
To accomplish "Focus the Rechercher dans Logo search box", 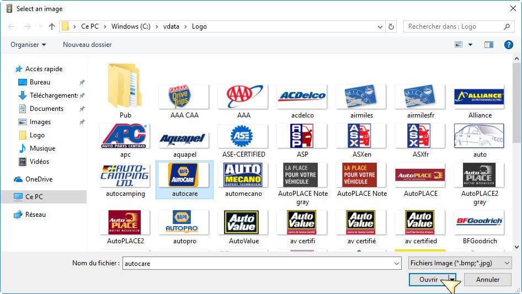I will coord(458,26).
